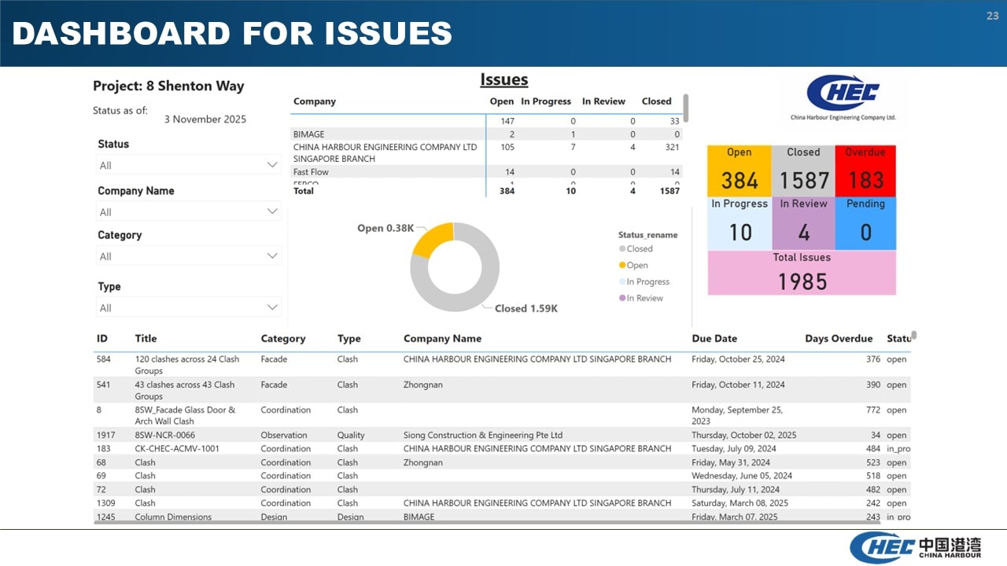Click the China Harbour logo in the slide footer

pos(916,548)
